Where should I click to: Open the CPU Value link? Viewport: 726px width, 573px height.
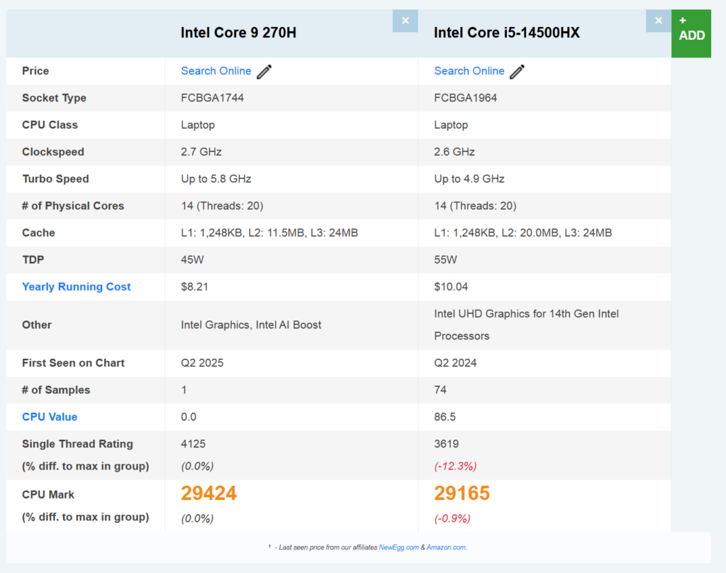click(x=50, y=417)
